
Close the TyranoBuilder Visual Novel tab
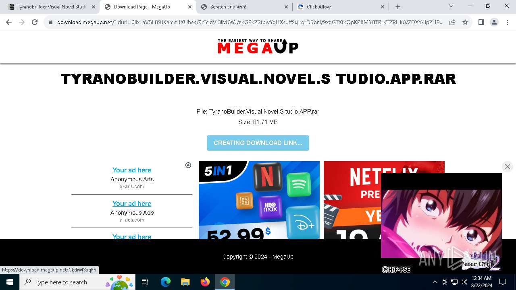94,7
